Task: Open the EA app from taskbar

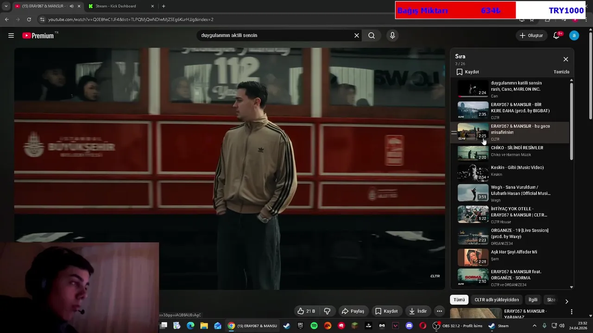Action: pyautogui.click(x=328, y=326)
